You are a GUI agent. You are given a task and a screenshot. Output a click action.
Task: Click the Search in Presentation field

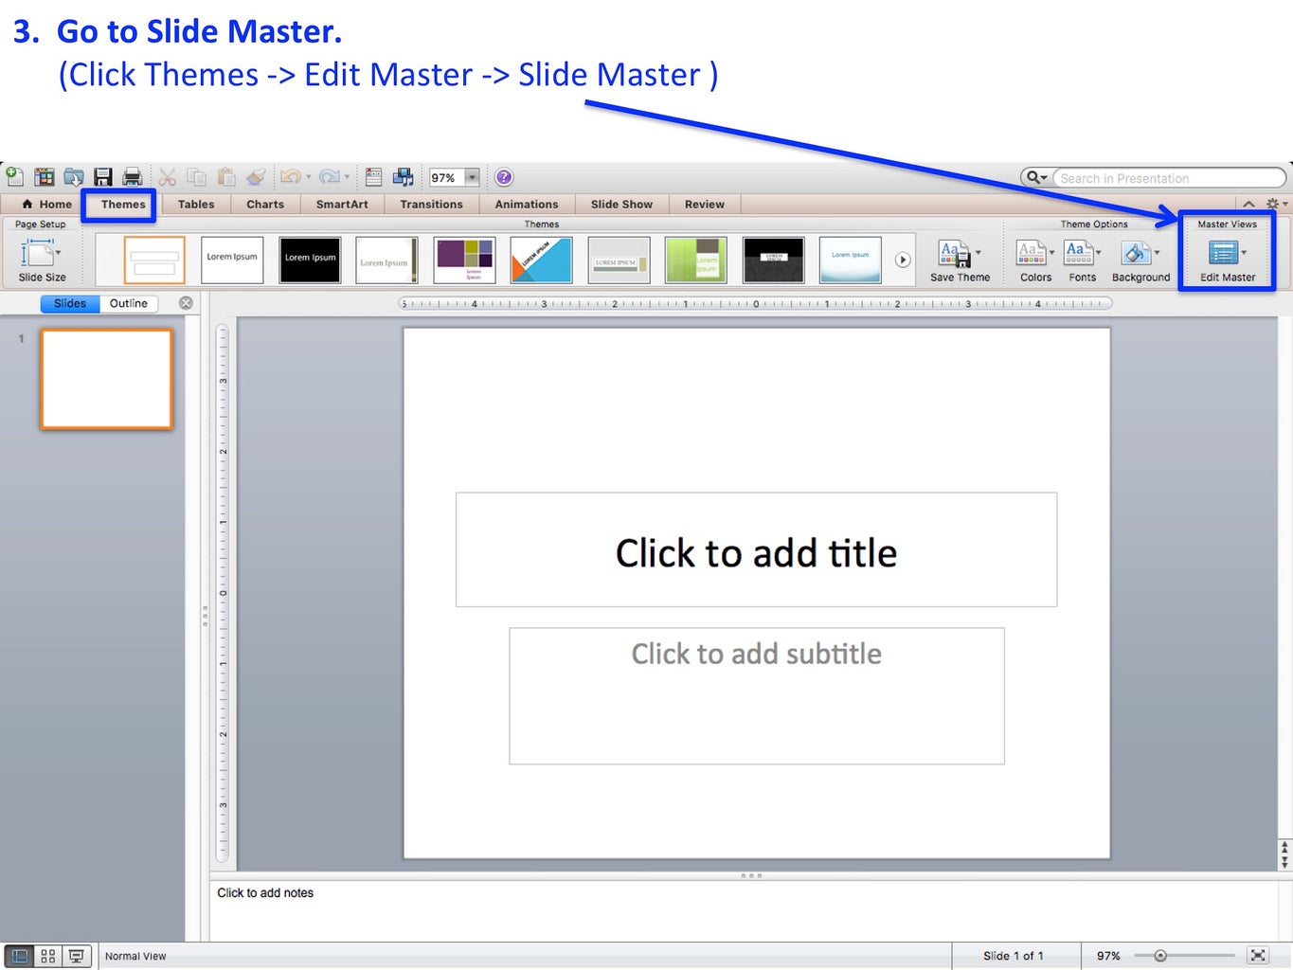1165,177
